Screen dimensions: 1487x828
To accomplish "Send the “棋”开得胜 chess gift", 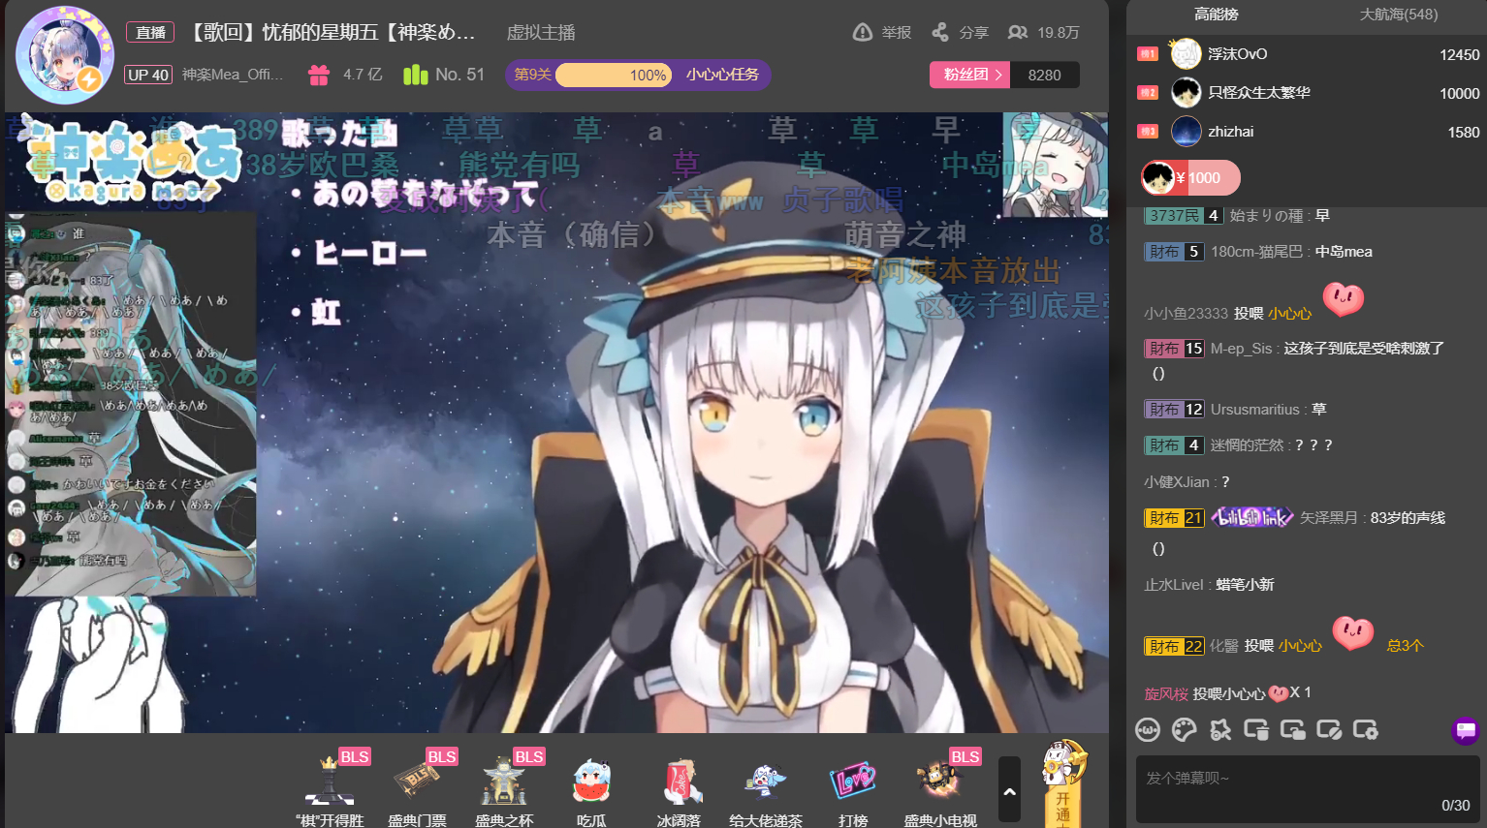I will 330,788.
